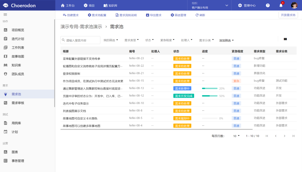Open the help question mark icon
Screen dimensions: 302x172
[x=268, y=5]
